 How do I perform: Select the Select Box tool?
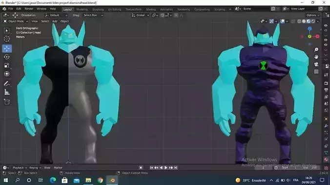tap(7, 31)
